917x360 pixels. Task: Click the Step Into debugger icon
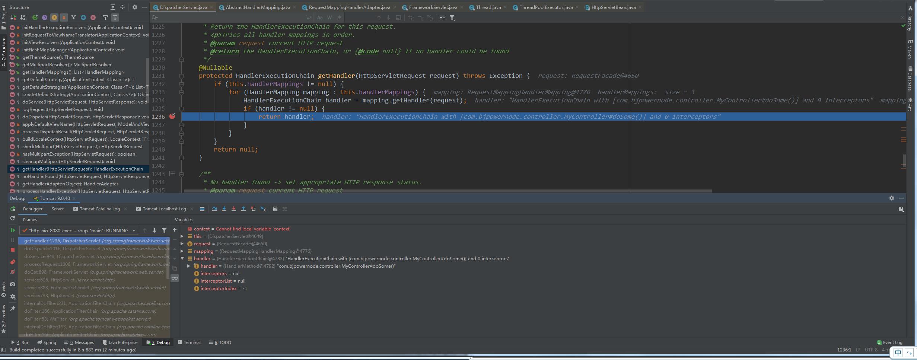coord(224,209)
